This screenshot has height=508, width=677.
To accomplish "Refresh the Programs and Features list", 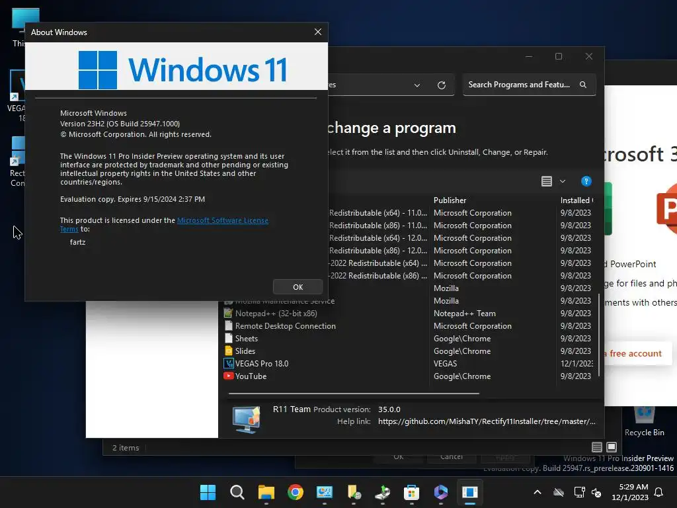I will (441, 85).
